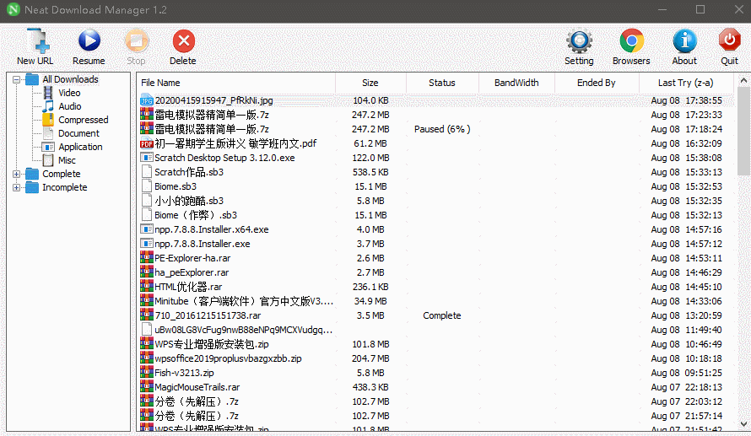
Task: Expand the Incomplete tree node
Action: pos(17,187)
